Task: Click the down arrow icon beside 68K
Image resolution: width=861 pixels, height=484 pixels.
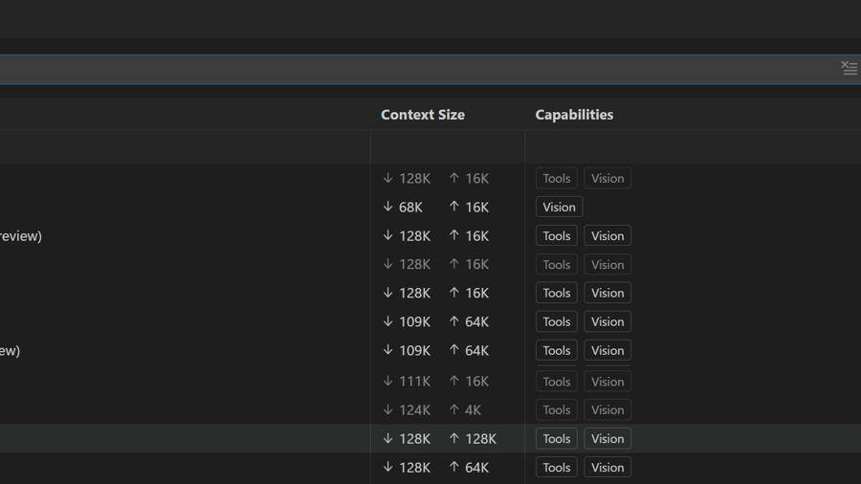Action: (x=388, y=207)
